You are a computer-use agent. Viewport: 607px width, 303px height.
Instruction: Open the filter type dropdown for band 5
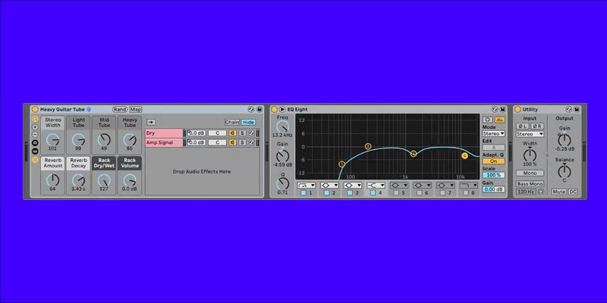click(399, 186)
